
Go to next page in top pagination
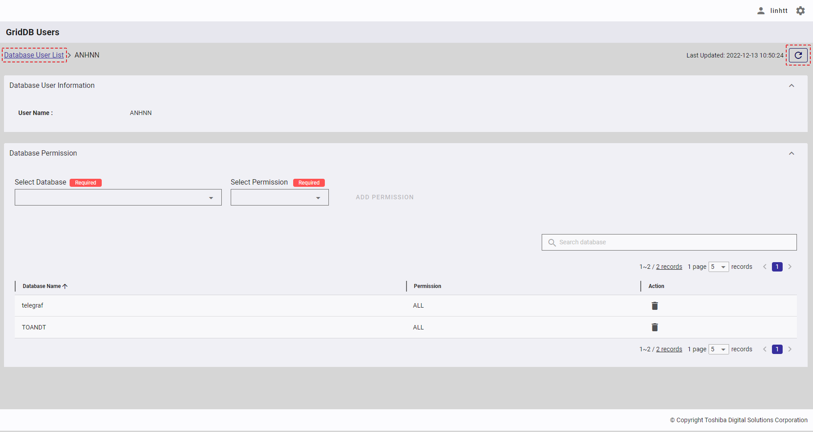tap(790, 267)
